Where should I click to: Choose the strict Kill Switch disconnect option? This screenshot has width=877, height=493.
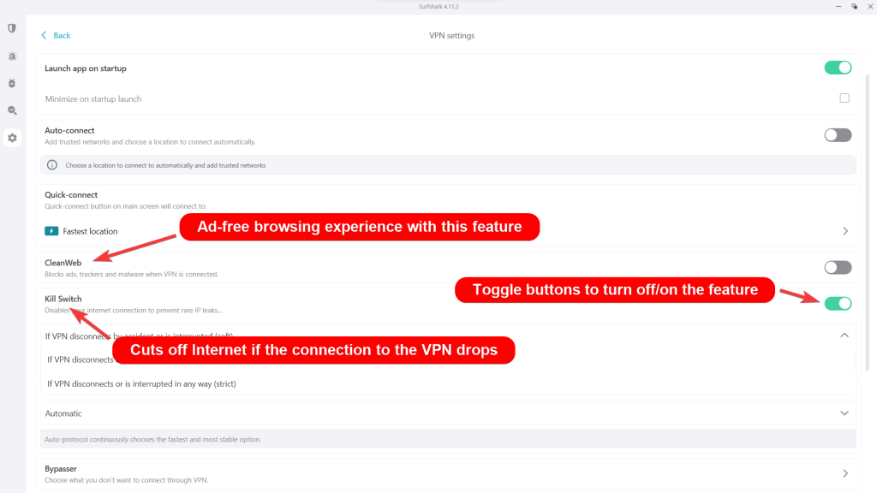tap(141, 384)
